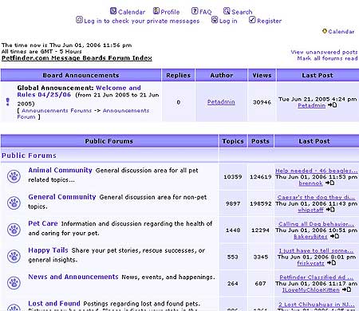359x311 pixels.
Task: Open the Announcements Forums link
Action: [57, 111]
